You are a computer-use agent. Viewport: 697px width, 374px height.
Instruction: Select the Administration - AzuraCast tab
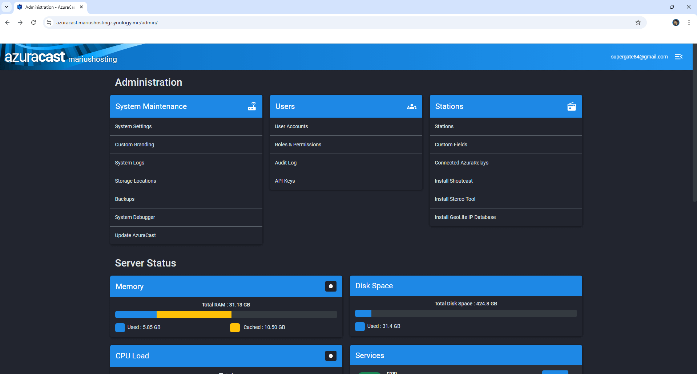coord(50,7)
